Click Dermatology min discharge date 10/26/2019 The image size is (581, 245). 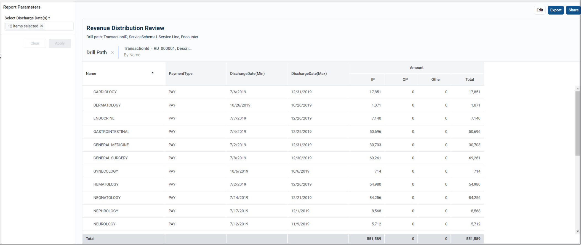pyautogui.click(x=240, y=105)
